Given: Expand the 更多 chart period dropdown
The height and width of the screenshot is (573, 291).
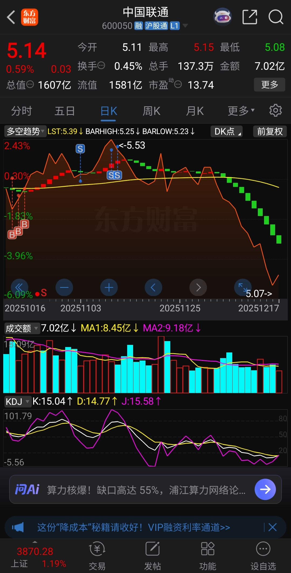Looking at the screenshot, I should [241, 111].
